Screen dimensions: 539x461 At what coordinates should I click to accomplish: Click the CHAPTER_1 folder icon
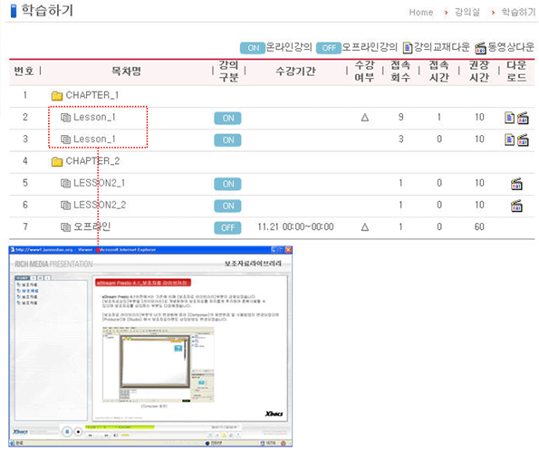(57, 96)
